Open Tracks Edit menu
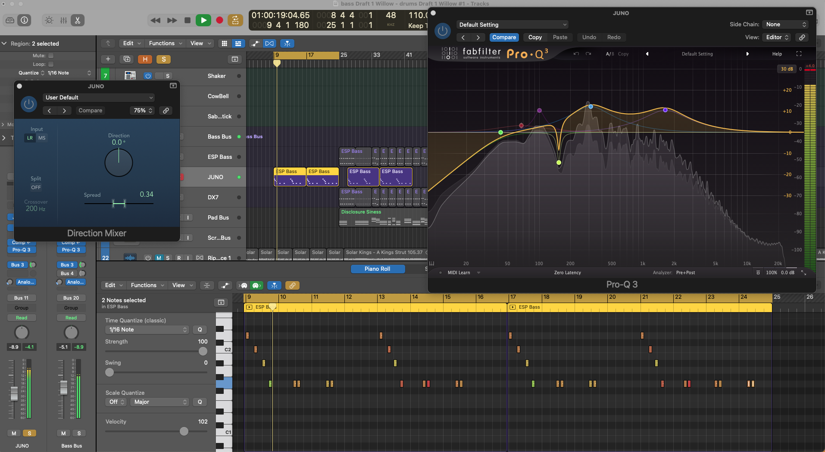This screenshot has width=825, height=452. click(x=132, y=43)
